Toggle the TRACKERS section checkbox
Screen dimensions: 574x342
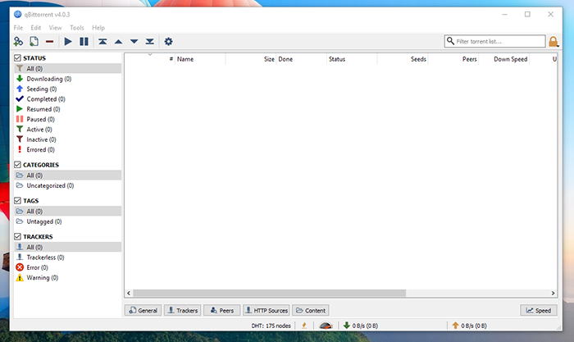(17, 236)
